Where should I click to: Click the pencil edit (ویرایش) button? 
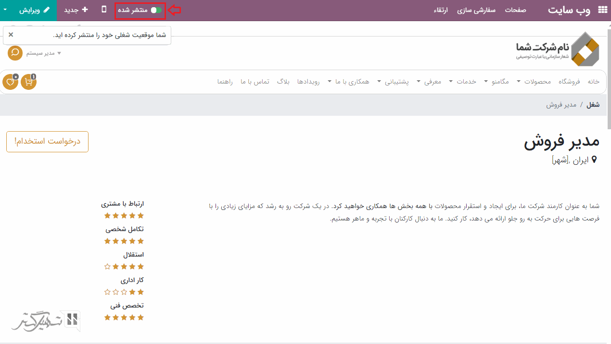click(35, 10)
